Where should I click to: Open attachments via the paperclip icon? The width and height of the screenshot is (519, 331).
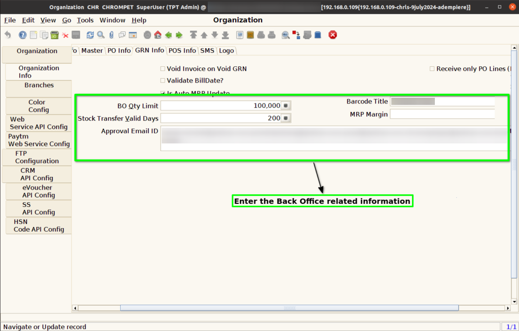coord(112,35)
